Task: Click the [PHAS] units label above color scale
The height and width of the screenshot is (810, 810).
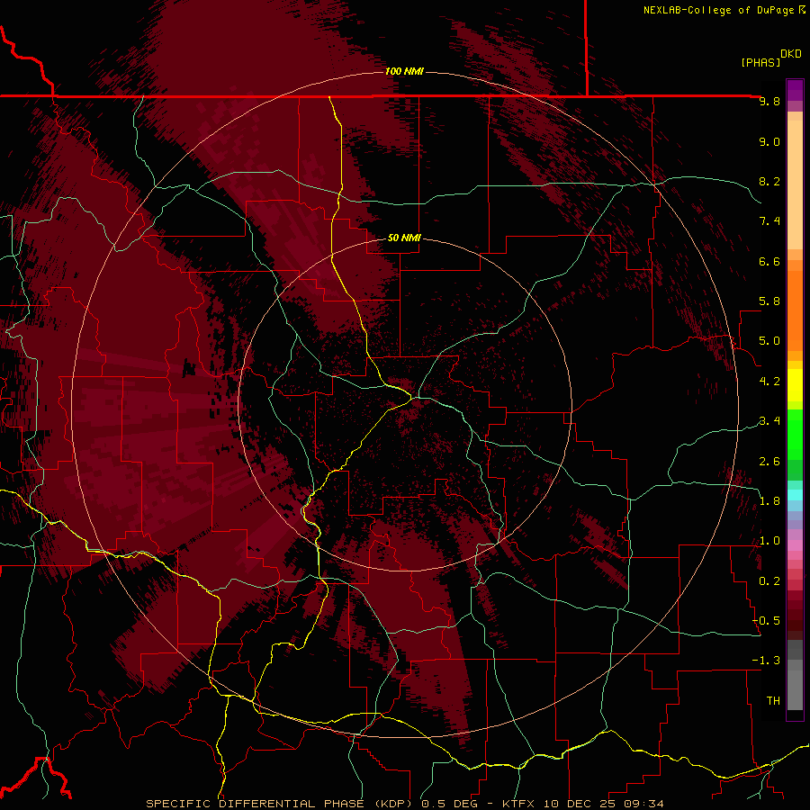Action: (760, 62)
